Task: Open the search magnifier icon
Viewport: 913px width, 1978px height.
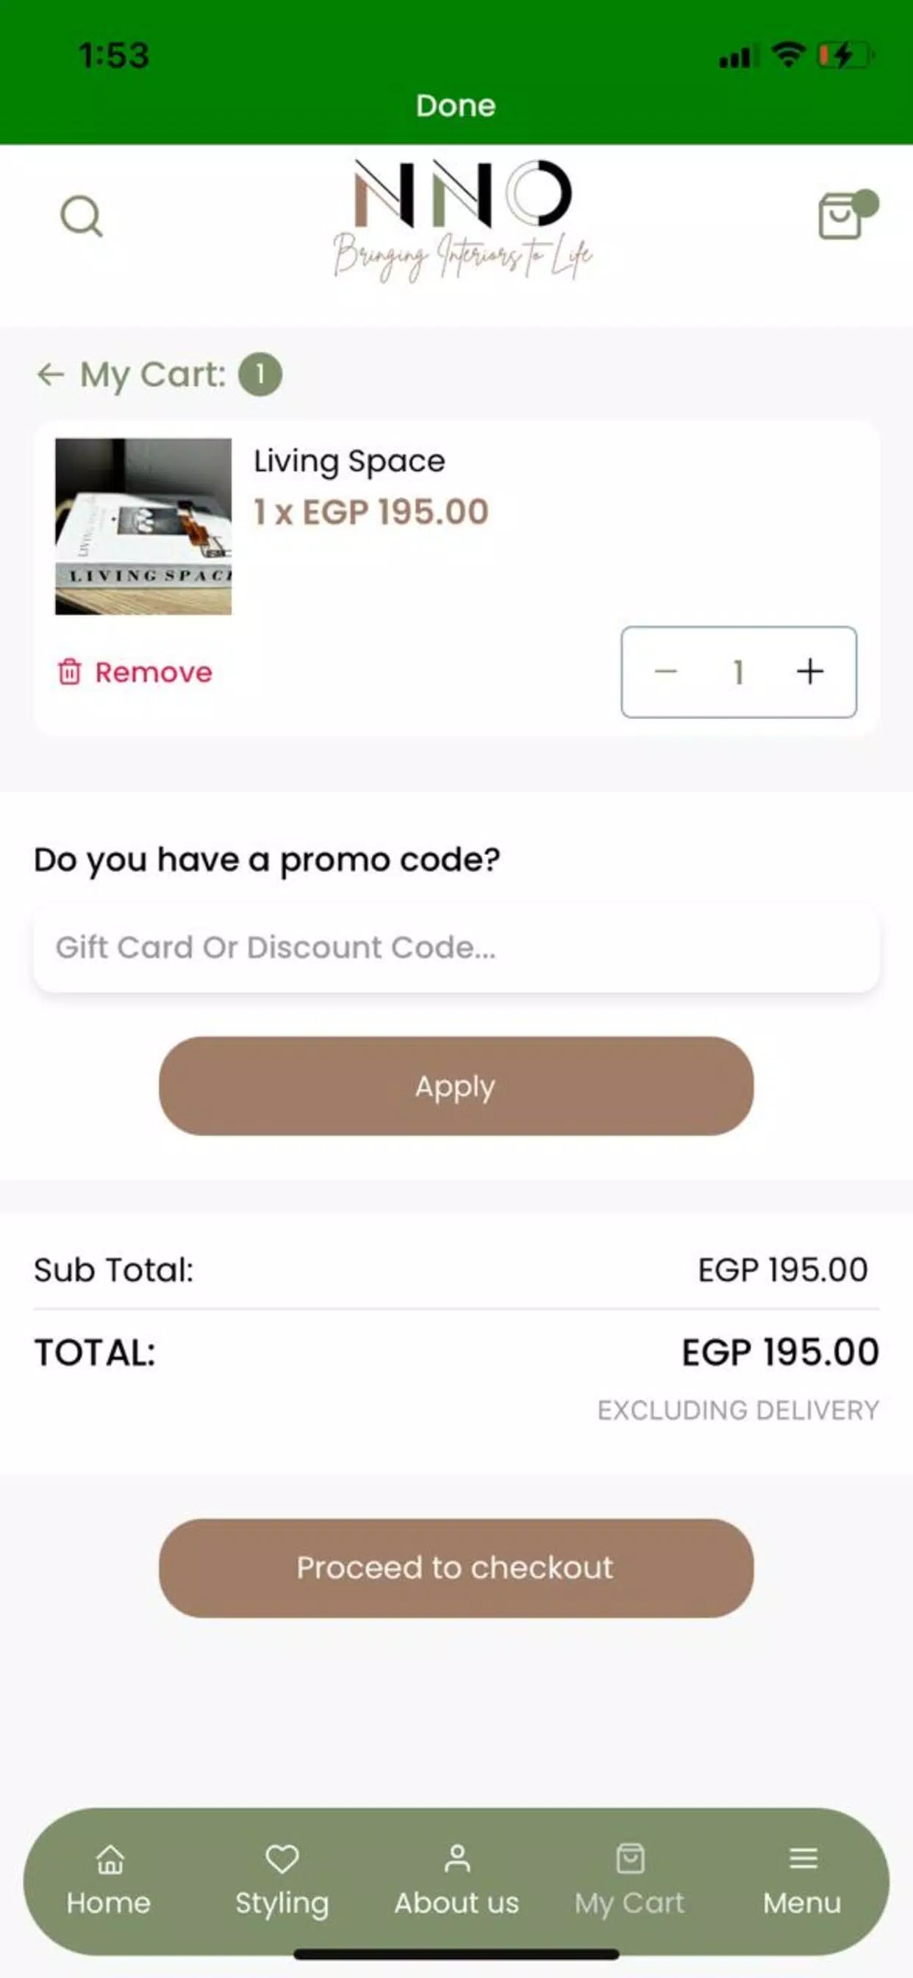Action: tap(82, 216)
